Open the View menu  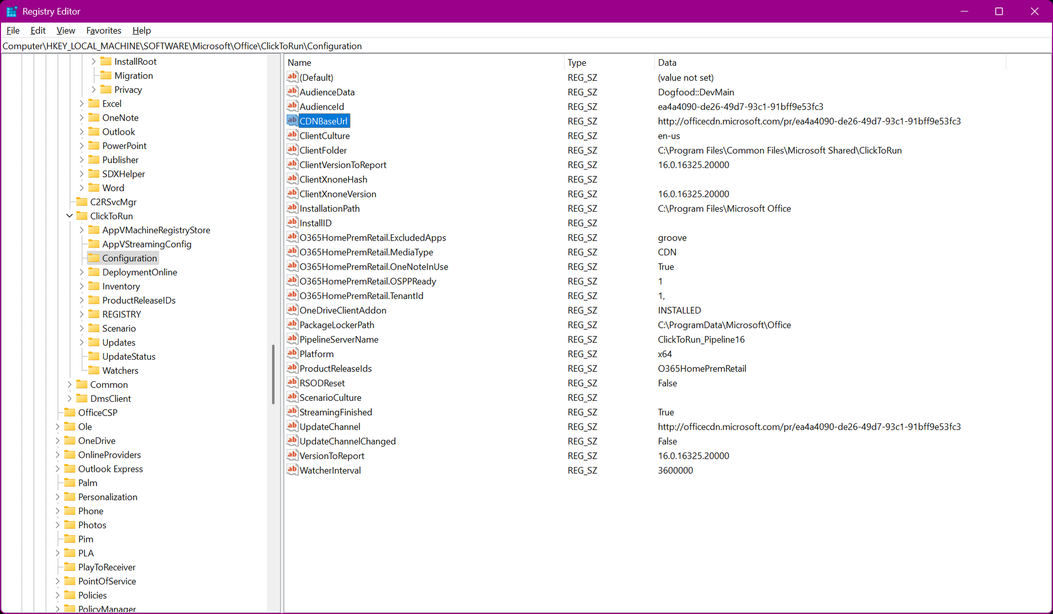pyautogui.click(x=65, y=30)
